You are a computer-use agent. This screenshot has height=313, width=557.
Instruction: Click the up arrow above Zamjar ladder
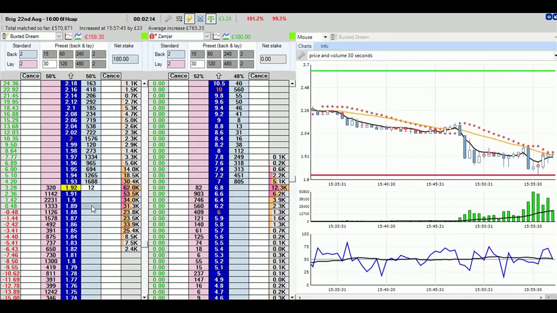click(x=218, y=76)
